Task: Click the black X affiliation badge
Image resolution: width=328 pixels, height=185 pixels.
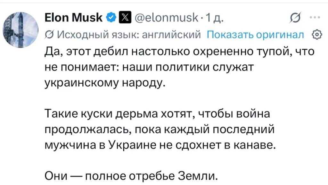Action: point(125,17)
